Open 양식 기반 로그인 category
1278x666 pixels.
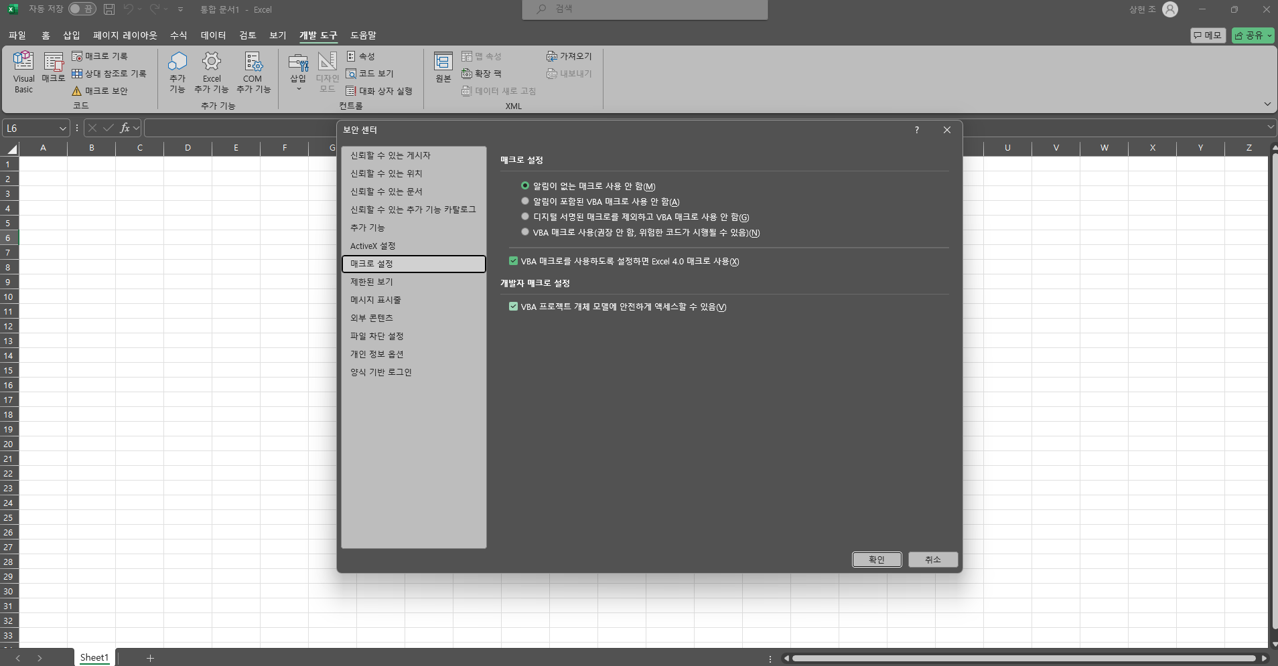pos(414,372)
